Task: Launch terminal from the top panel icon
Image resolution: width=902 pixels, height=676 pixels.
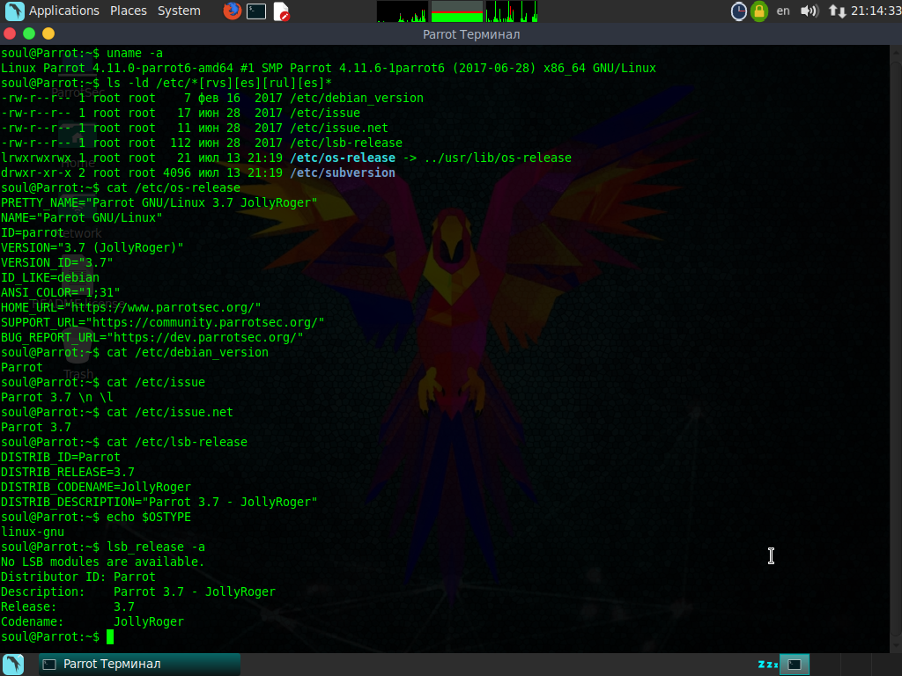Action: (x=256, y=11)
